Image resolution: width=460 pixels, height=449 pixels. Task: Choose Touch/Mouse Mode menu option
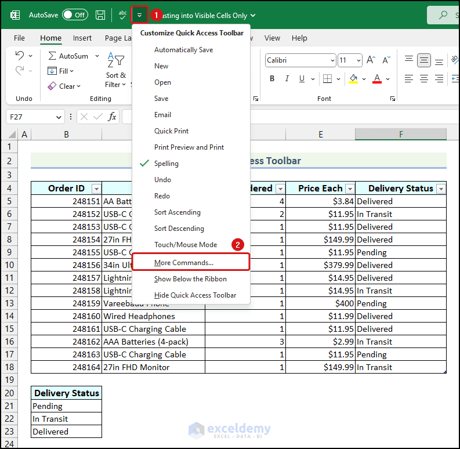tap(191, 245)
